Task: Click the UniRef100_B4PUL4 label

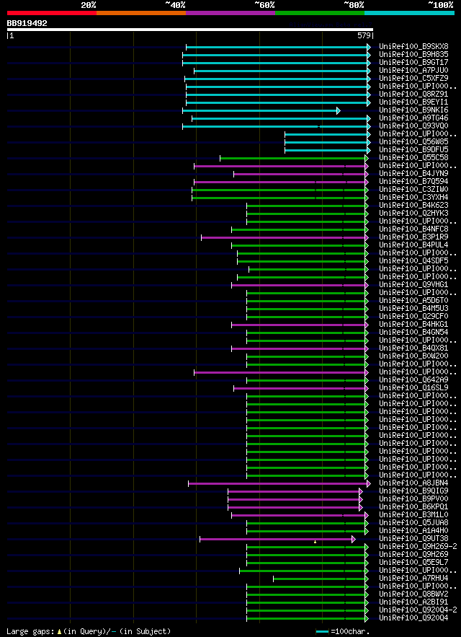Action: pos(413,245)
